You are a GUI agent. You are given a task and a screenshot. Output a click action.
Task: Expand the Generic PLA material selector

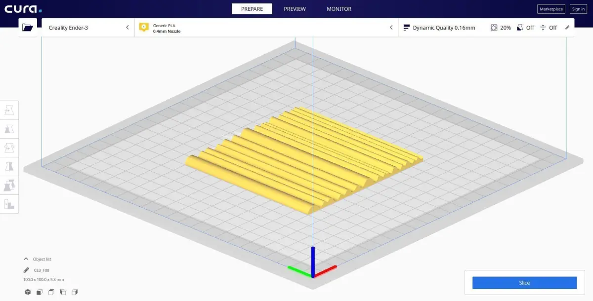click(266, 28)
